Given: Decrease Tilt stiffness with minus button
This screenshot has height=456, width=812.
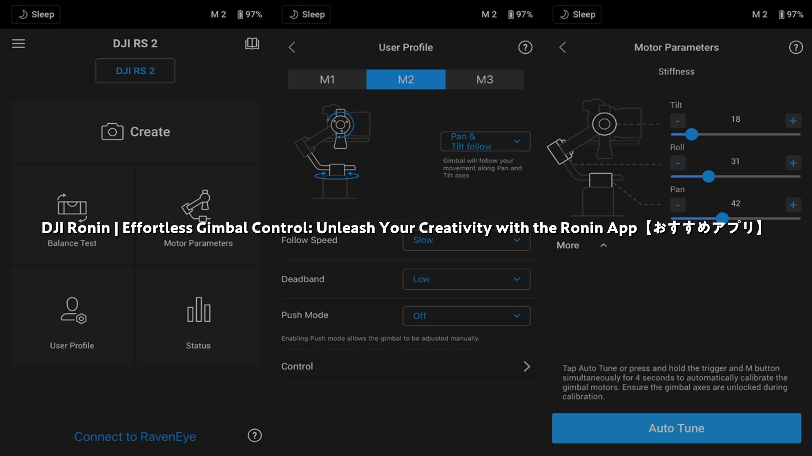Looking at the screenshot, I should [678, 121].
